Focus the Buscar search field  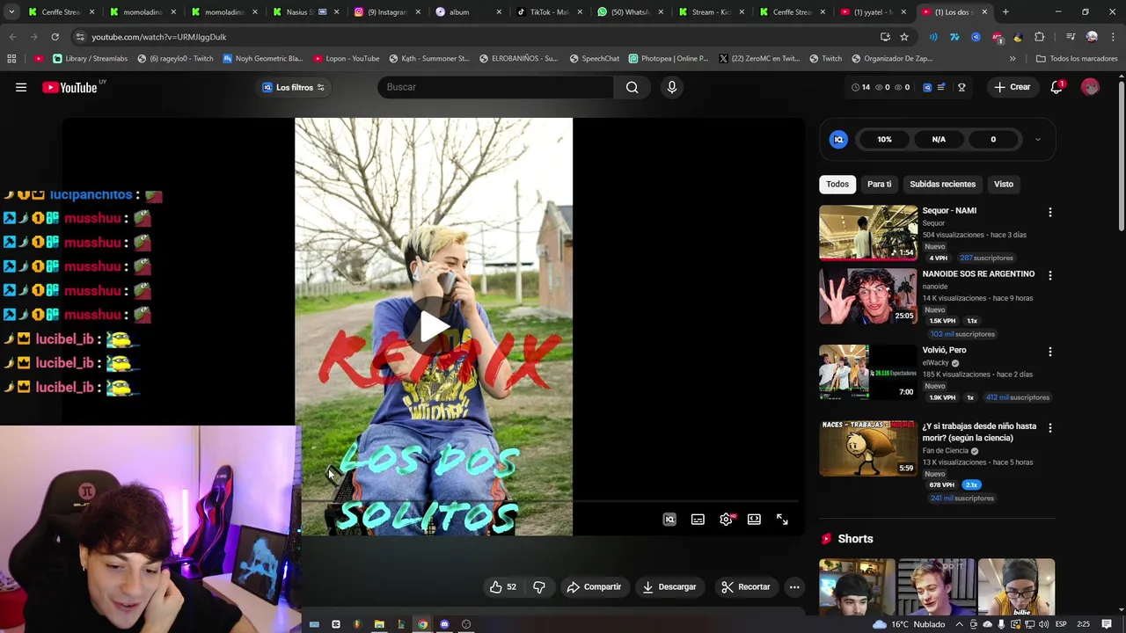tap(495, 87)
